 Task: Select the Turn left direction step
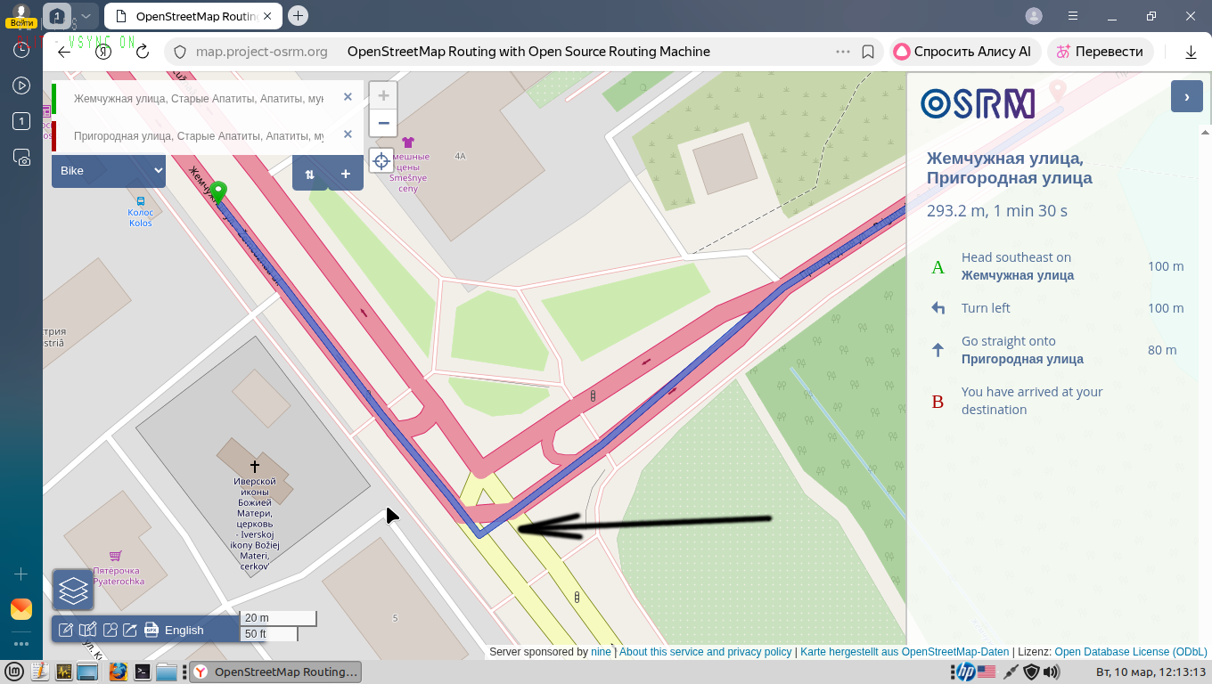point(986,308)
